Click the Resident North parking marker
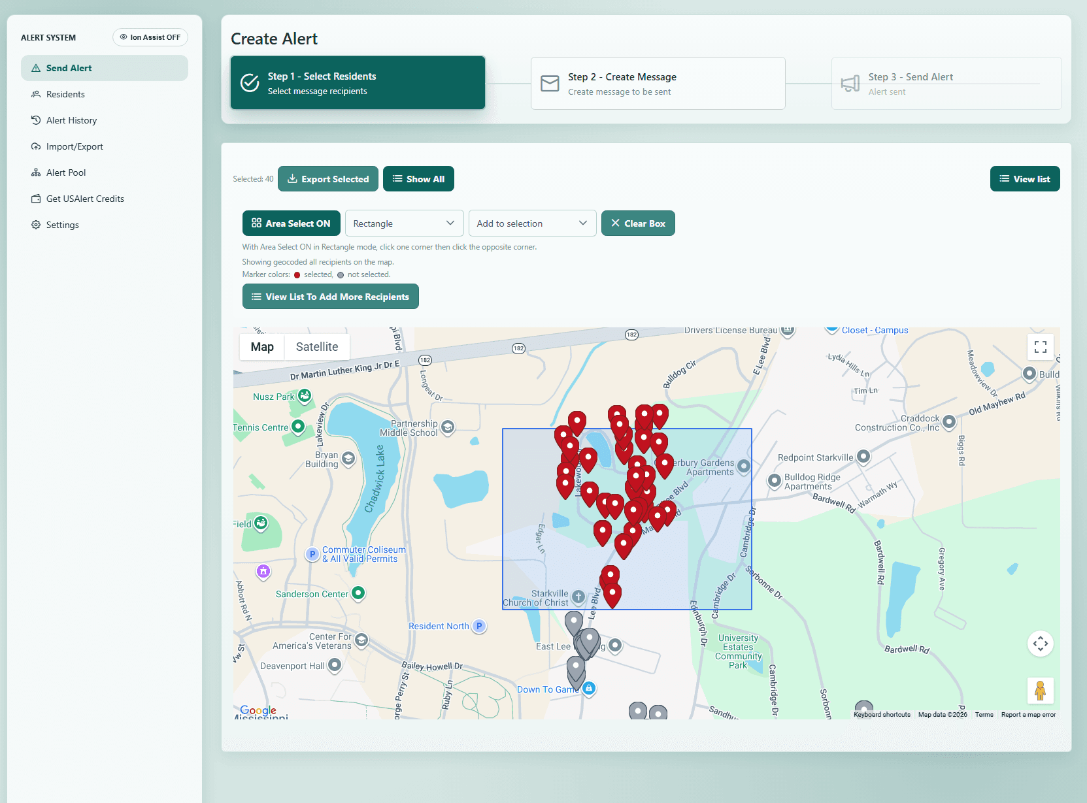 (479, 626)
